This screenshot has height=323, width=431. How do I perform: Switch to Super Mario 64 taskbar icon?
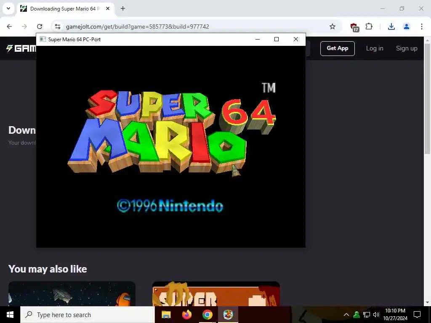[x=228, y=315]
